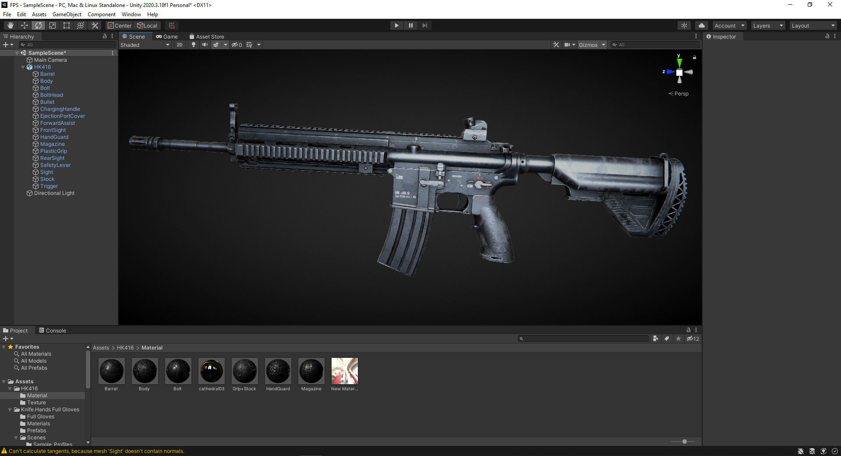The width and height of the screenshot is (841, 456).
Task: Lock the scene view gizmo rotation
Action: 694,57
